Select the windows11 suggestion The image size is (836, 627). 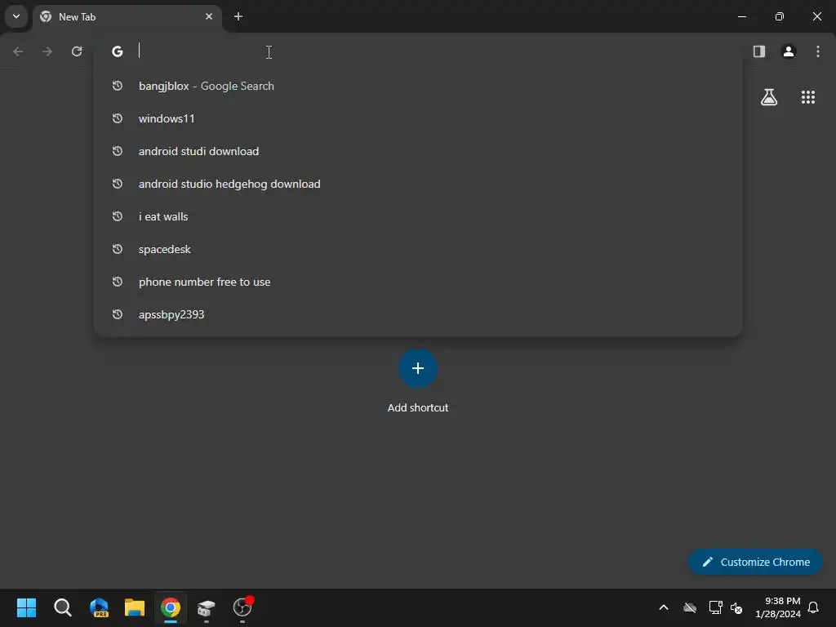pyautogui.click(x=418, y=118)
